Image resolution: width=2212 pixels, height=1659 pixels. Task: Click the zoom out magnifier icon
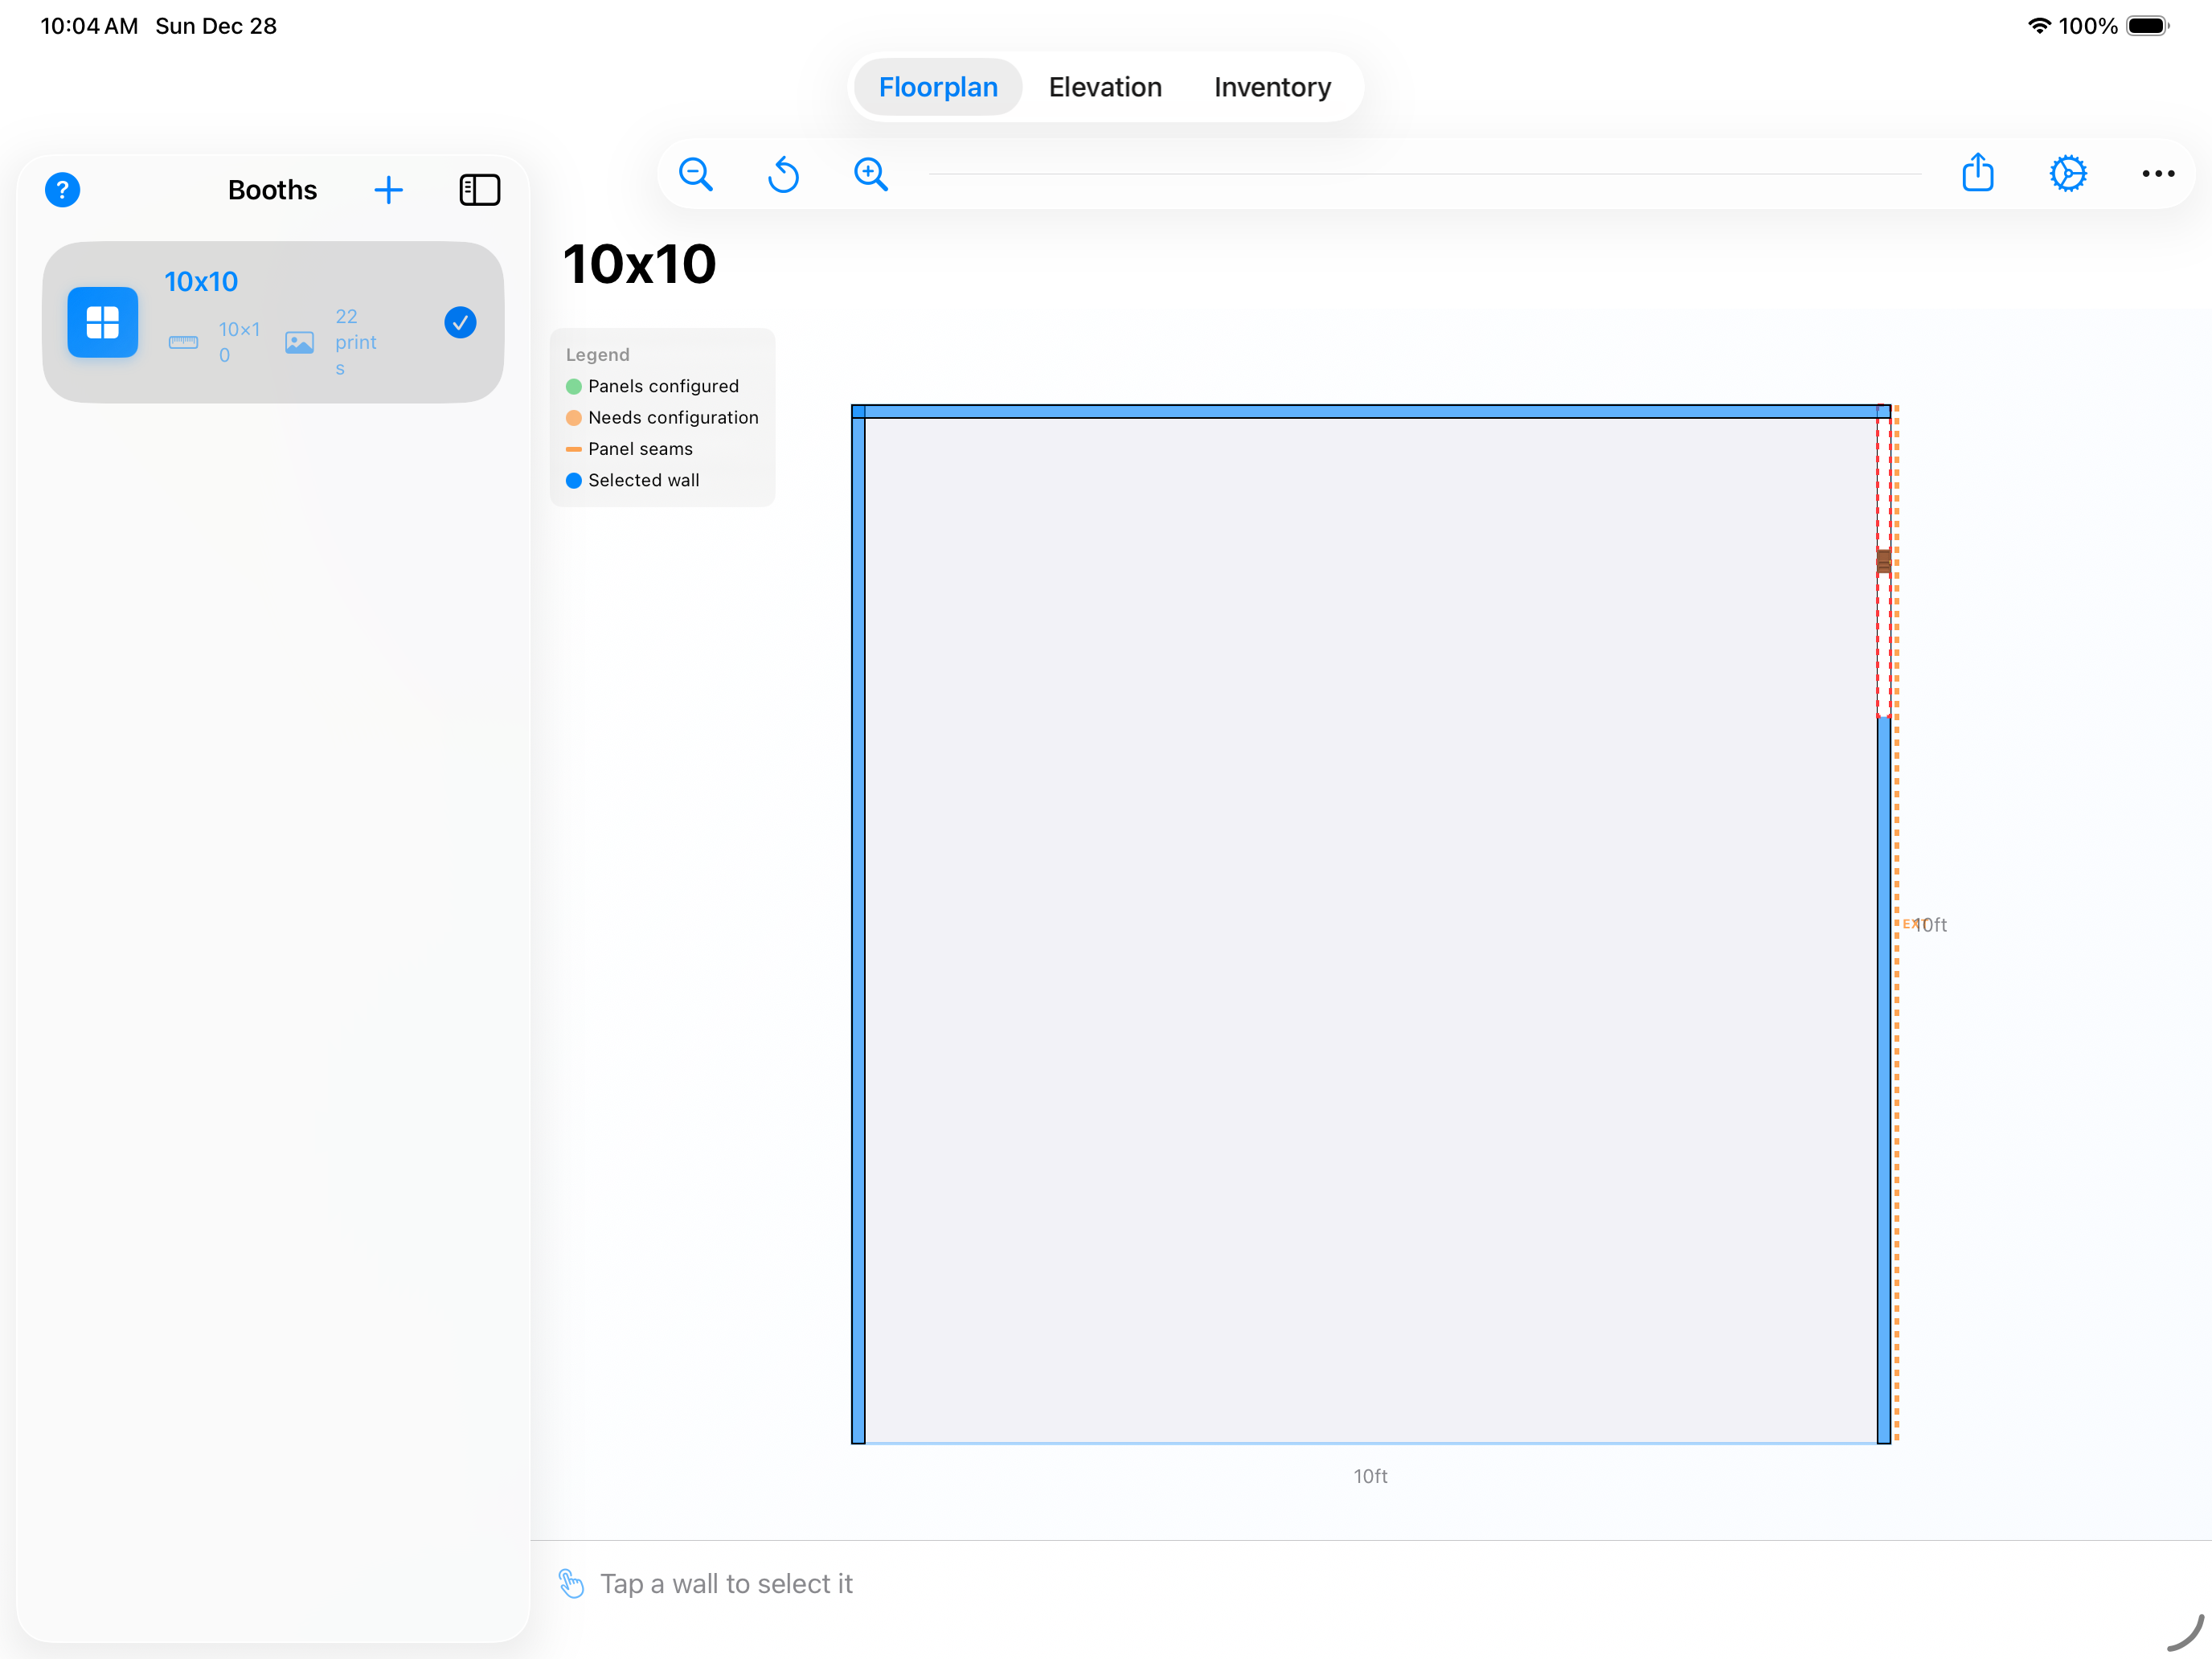(695, 174)
